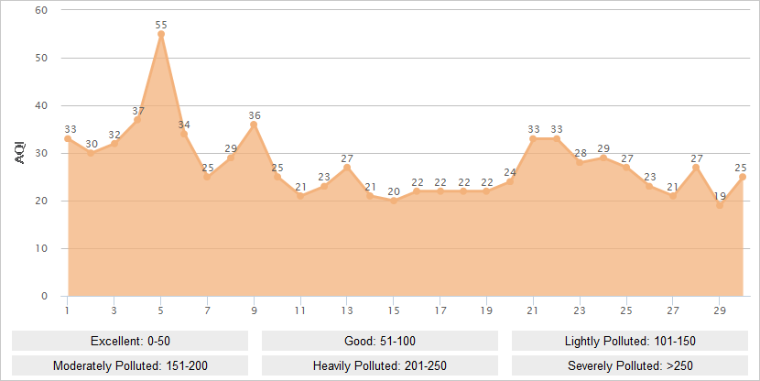
Task: Click the x-axis day label 9
Action: point(254,310)
